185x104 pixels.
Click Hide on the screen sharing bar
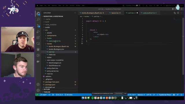coord(125,93)
